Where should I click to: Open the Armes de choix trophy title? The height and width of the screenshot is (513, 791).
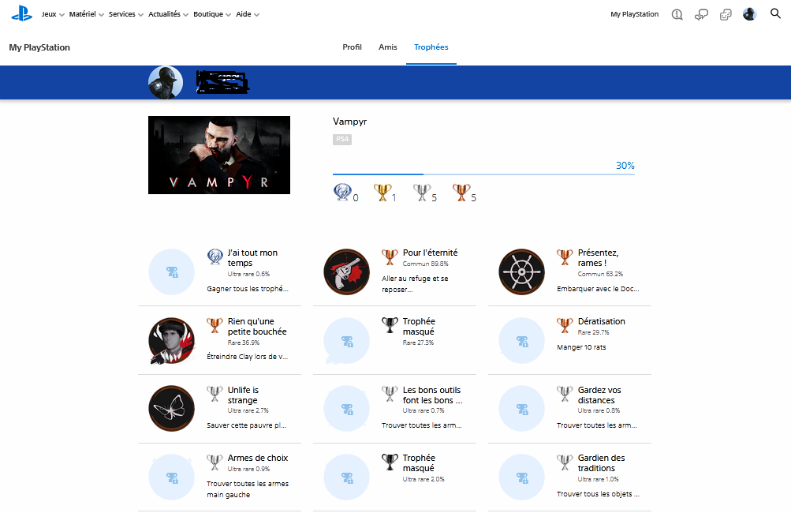click(258, 458)
